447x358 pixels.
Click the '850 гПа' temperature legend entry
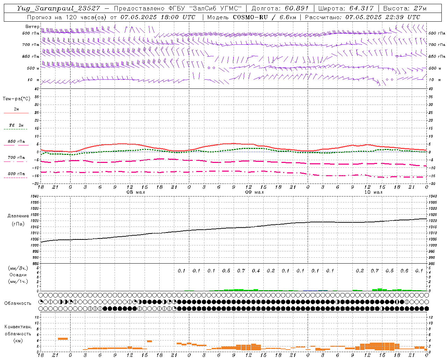[16, 142]
